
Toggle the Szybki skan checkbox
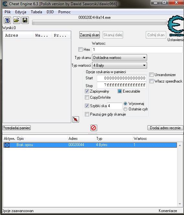click(87, 106)
